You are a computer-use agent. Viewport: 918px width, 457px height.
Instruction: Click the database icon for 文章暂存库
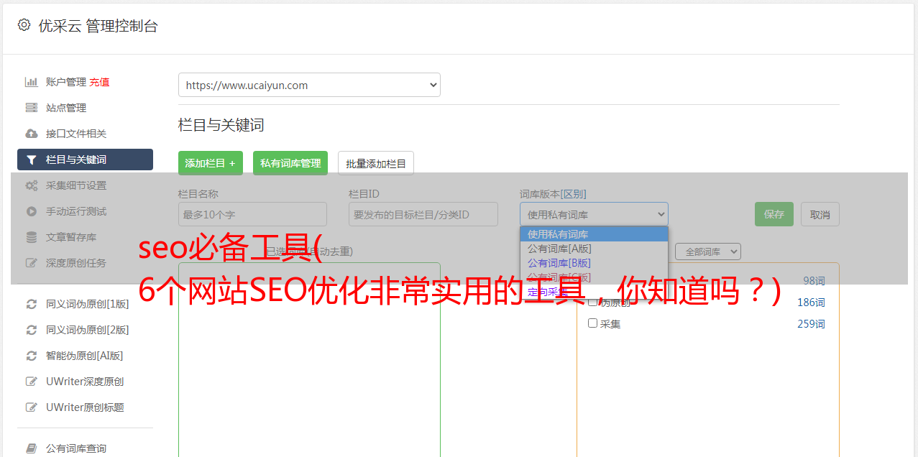coord(31,237)
